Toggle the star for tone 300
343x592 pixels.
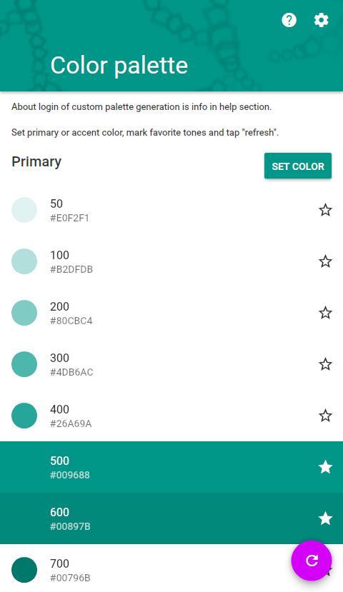[325, 364]
